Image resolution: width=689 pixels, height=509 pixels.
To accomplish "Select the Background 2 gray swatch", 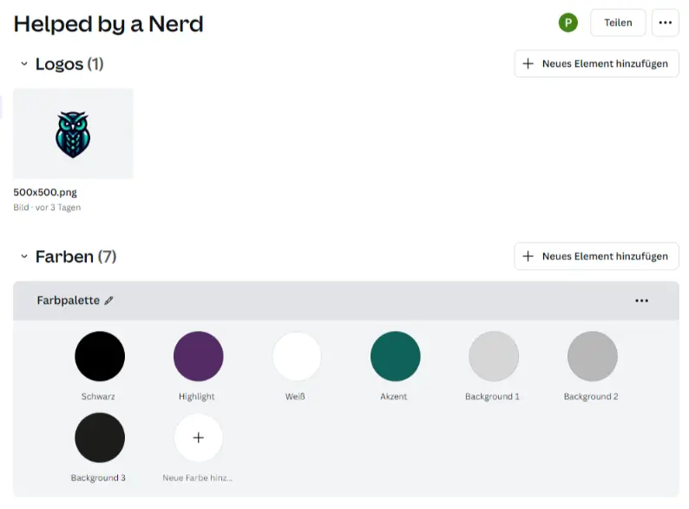I will click(x=592, y=356).
